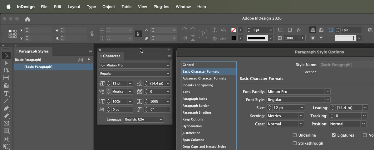Viewport: 374px width, 150px height.
Task: Click the stroke color swatch
Action: 234,38
